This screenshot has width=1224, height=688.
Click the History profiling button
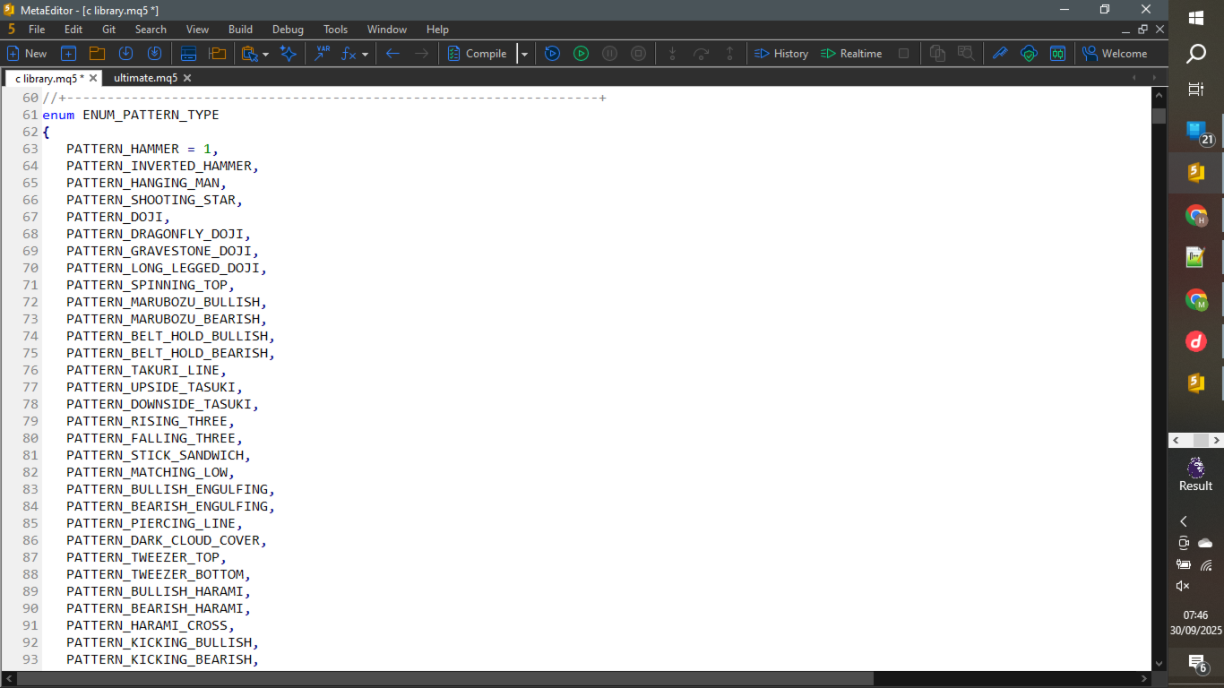pos(781,54)
